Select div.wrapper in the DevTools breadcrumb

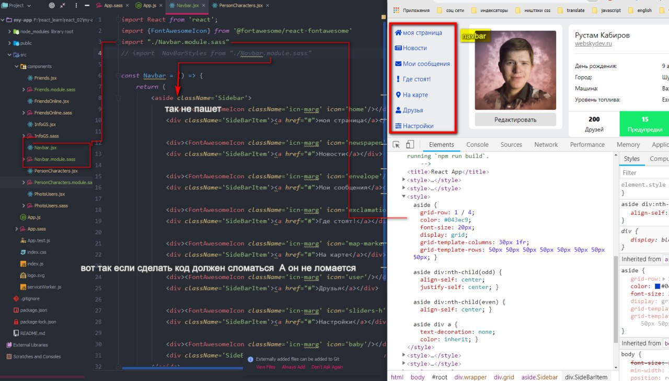(470, 377)
